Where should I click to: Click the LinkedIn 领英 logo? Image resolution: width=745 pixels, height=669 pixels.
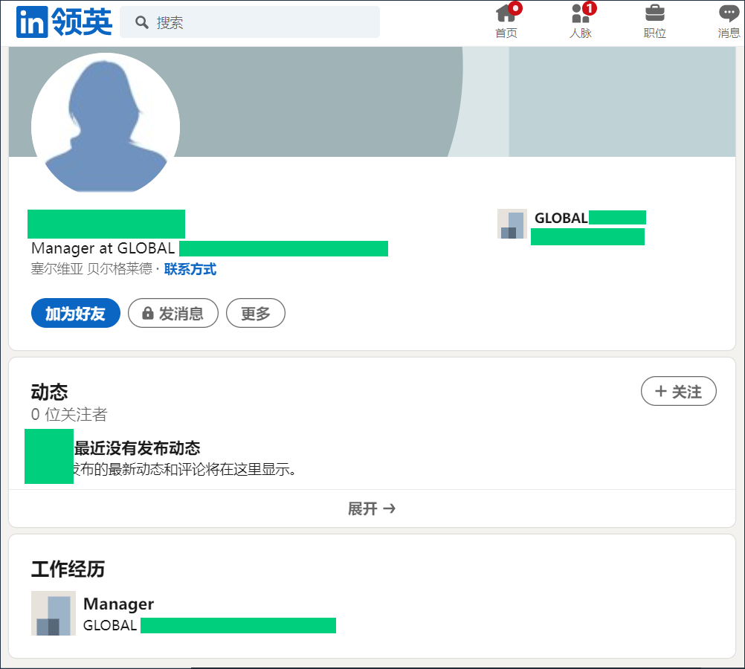[x=63, y=22]
